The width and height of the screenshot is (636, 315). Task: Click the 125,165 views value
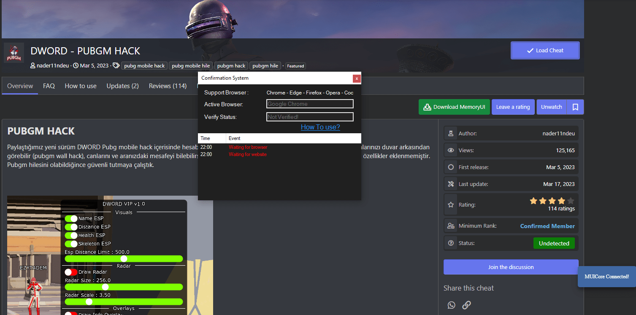pyautogui.click(x=566, y=150)
